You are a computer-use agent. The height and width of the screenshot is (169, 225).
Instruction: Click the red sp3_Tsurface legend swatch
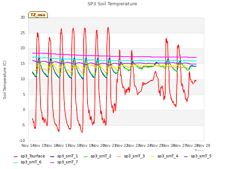pos(15,156)
